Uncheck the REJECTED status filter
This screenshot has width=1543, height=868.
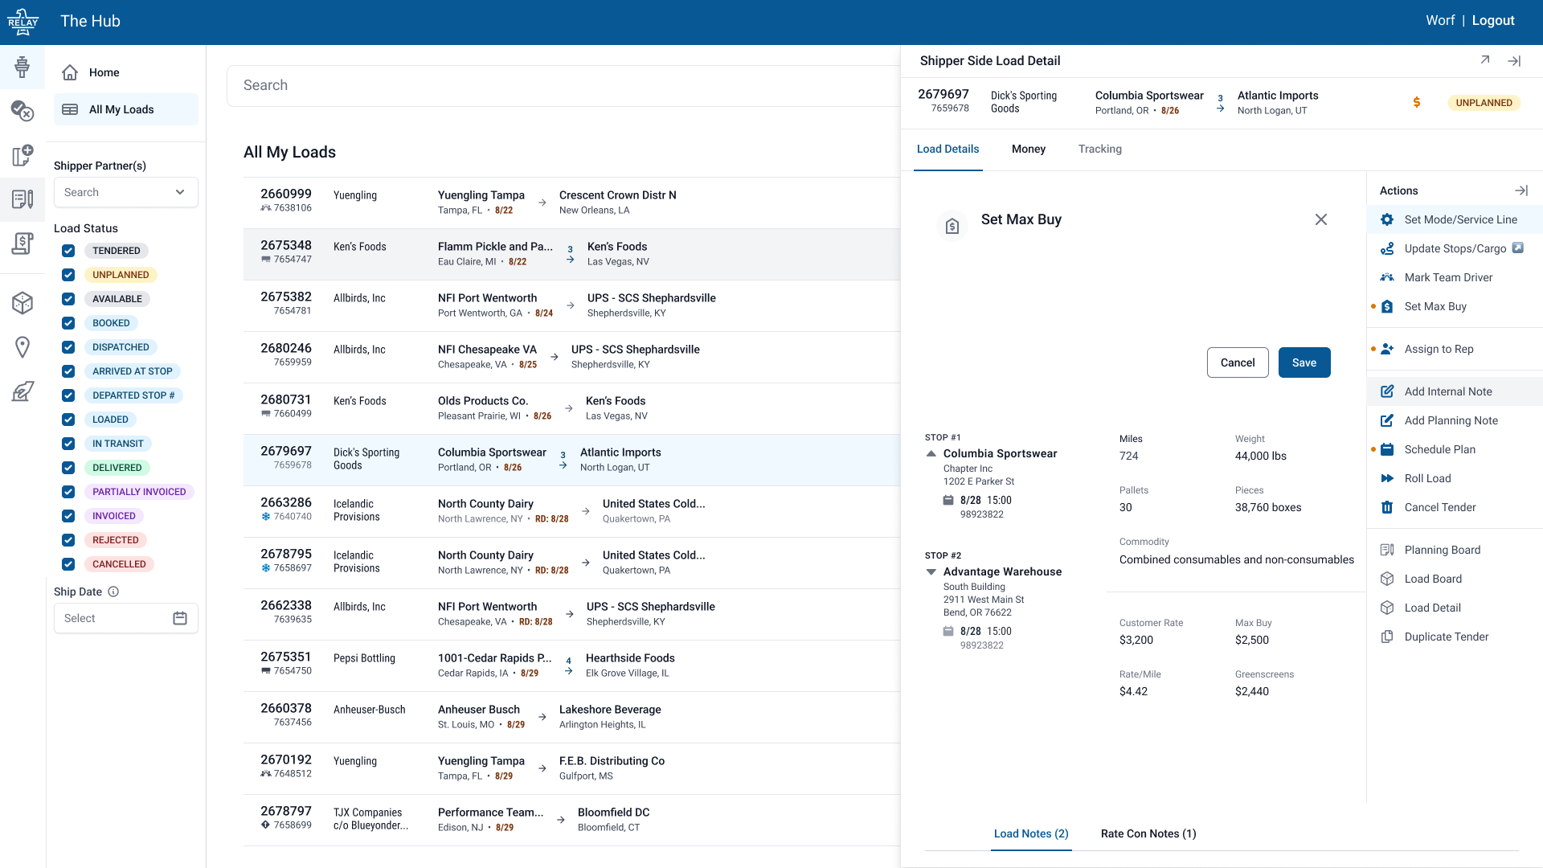[68, 540]
